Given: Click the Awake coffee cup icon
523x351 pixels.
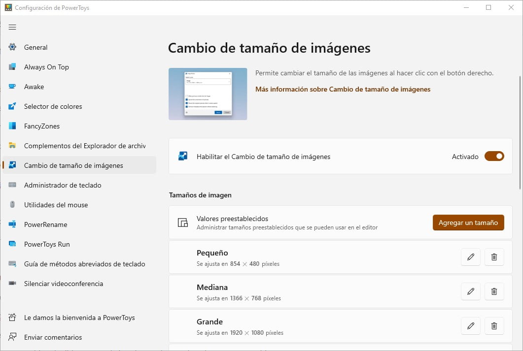Looking at the screenshot, I should pyautogui.click(x=12, y=87).
